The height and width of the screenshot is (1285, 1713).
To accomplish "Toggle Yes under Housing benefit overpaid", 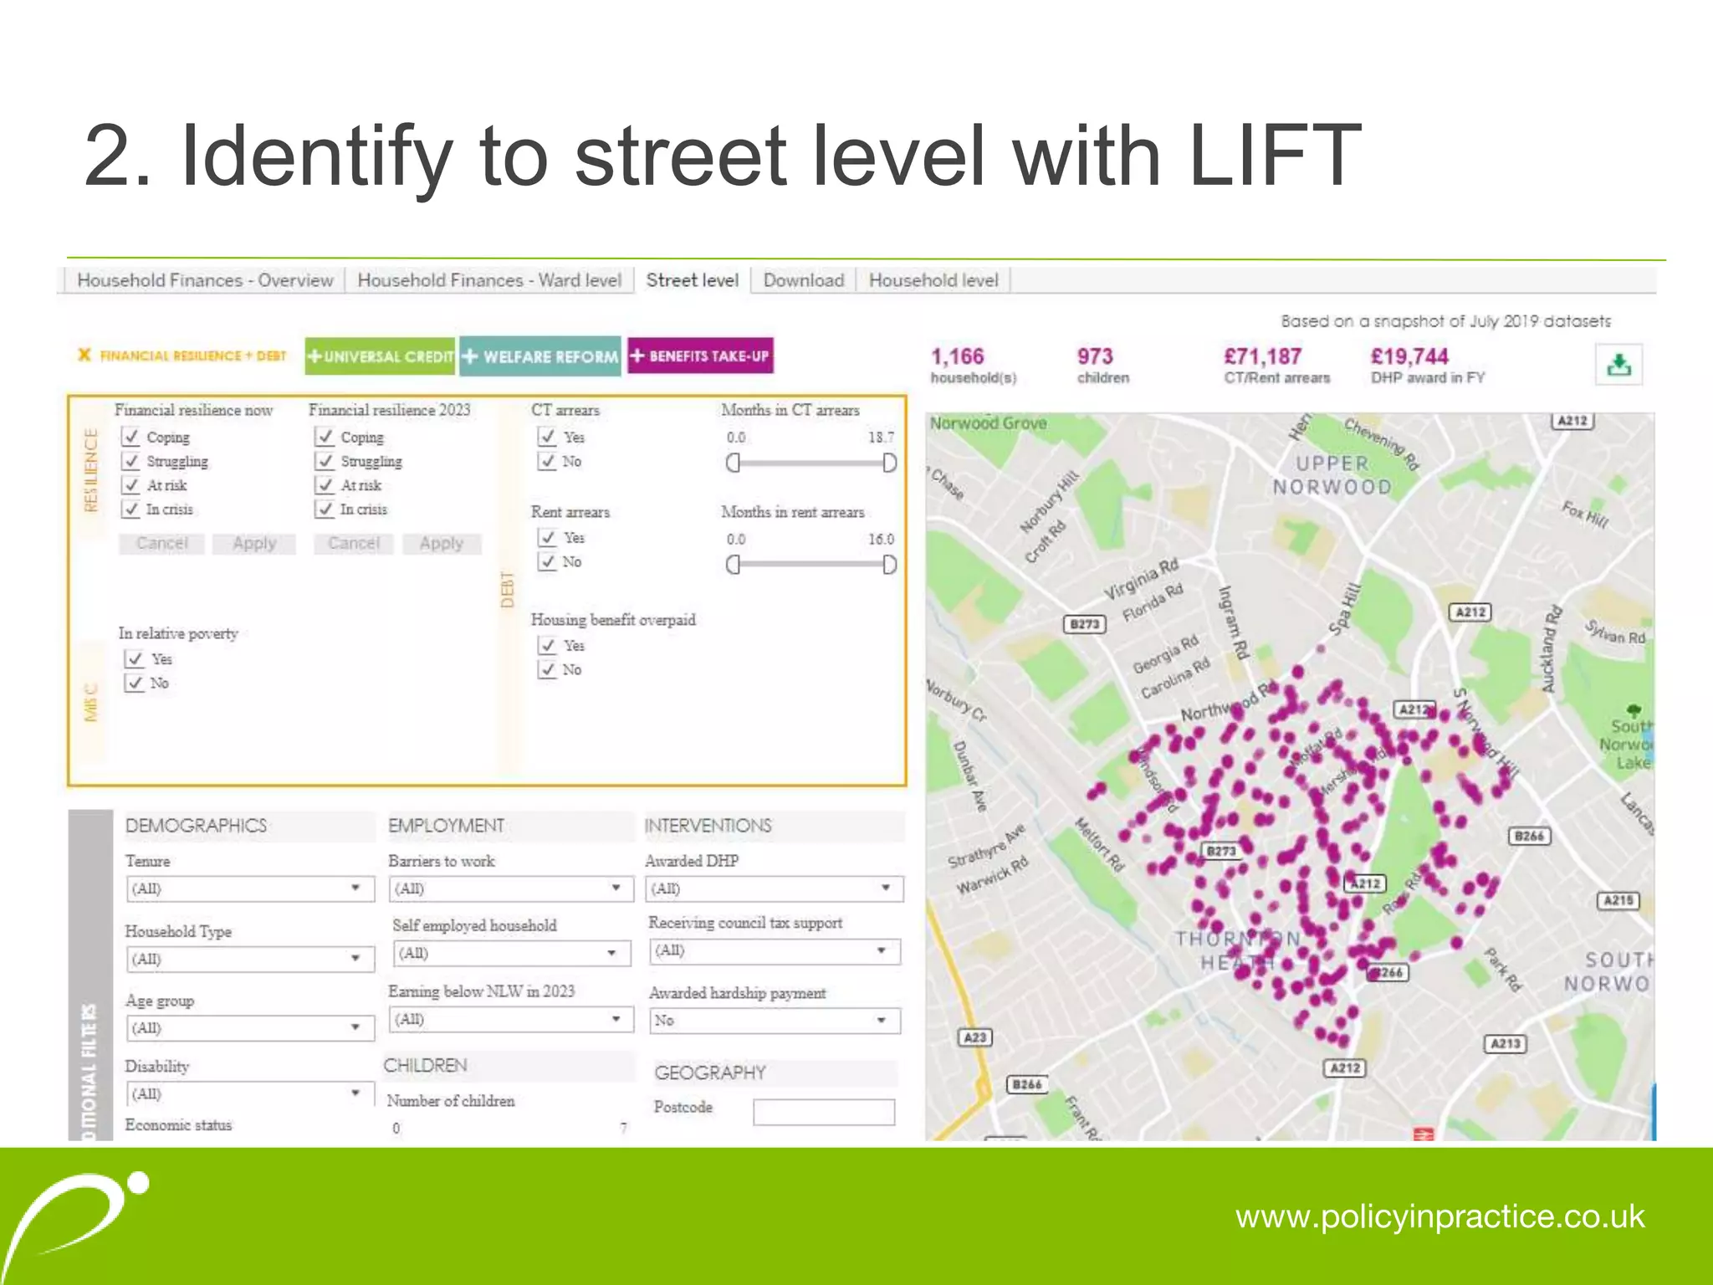I will point(547,645).
